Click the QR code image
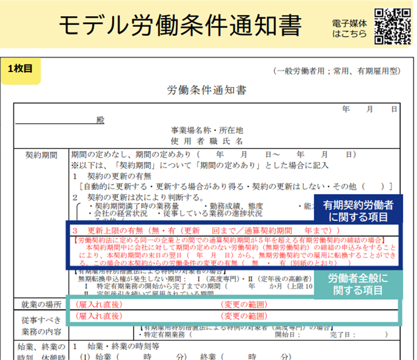The image size is (417, 360). coord(392,26)
